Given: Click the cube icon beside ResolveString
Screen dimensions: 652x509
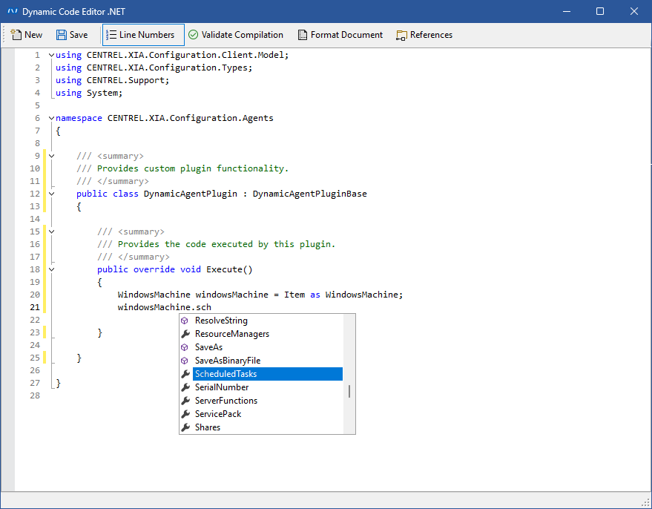Looking at the screenshot, I should tap(186, 321).
